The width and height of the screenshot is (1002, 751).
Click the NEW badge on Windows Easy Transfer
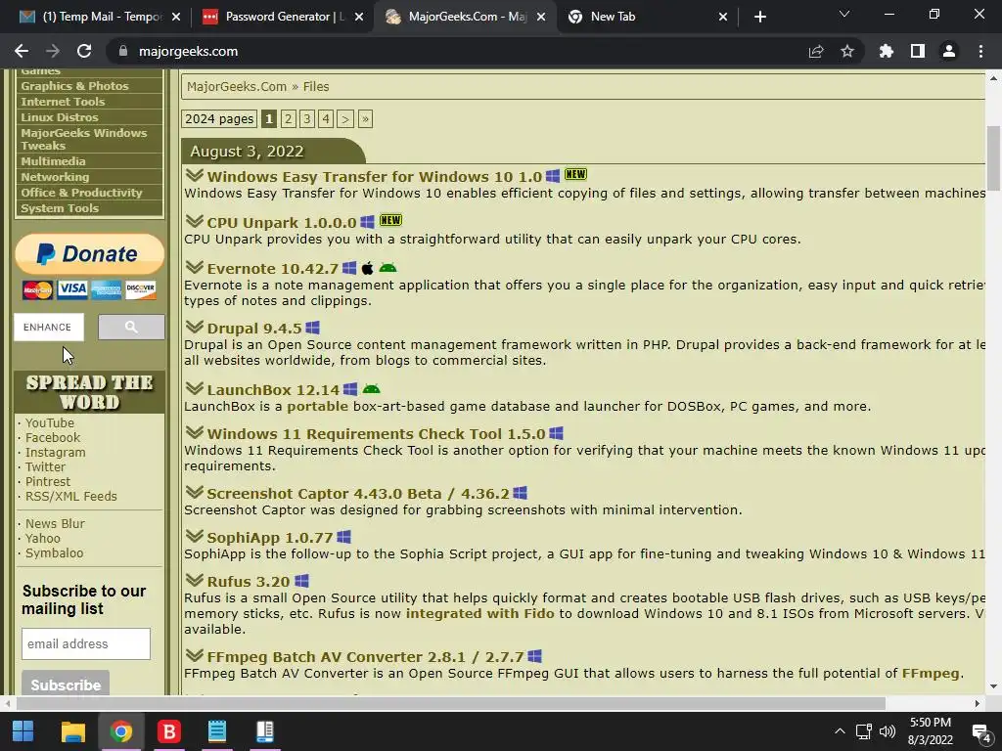[575, 174]
